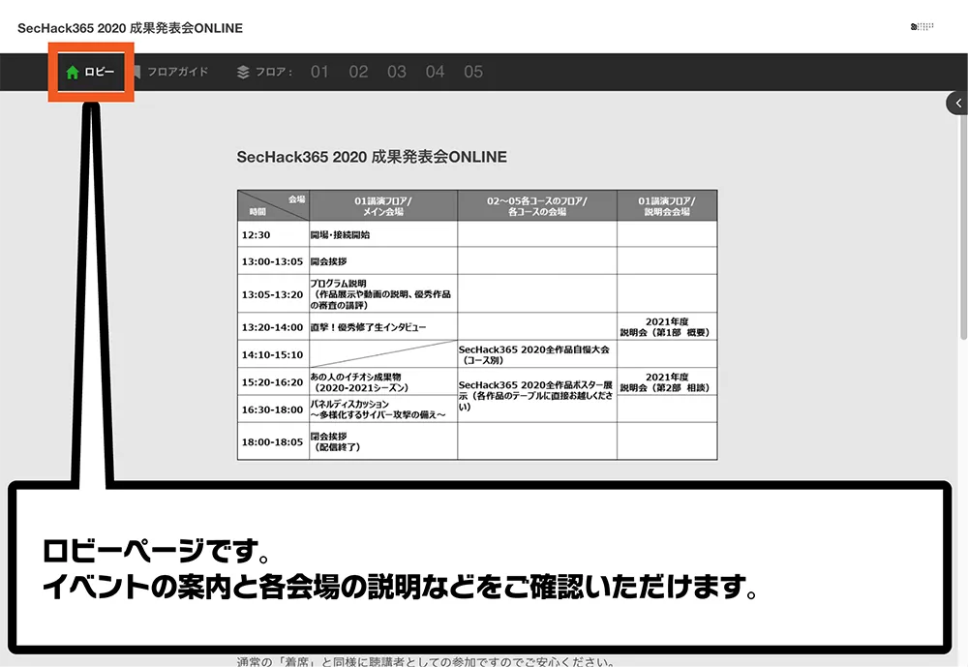Click the 全作品自慢大会 cell
The height and width of the screenshot is (667, 968).
tap(537, 354)
